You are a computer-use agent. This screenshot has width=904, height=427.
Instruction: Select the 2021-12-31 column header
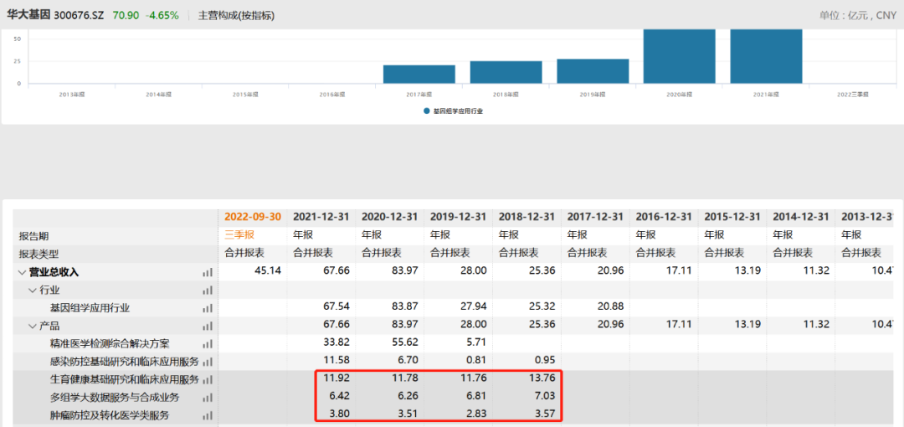coord(321,217)
